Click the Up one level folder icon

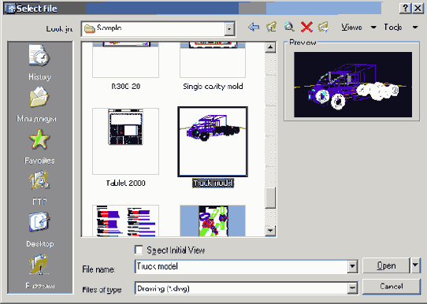click(x=272, y=27)
